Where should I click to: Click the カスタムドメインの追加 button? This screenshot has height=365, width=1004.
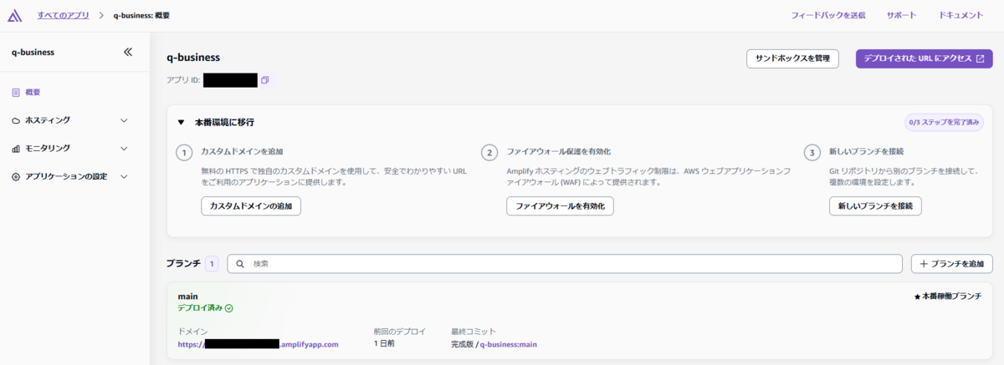pyautogui.click(x=251, y=205)
